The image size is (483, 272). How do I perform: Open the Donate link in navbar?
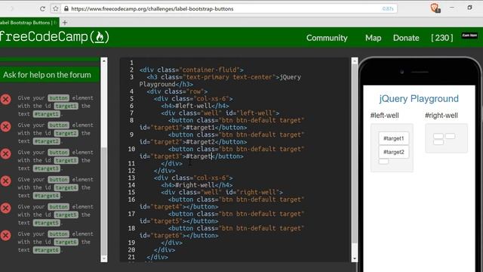(x=406, y=38)
